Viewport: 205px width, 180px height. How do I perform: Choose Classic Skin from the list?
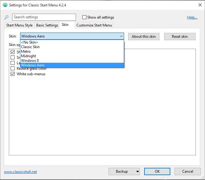point(72,47)
